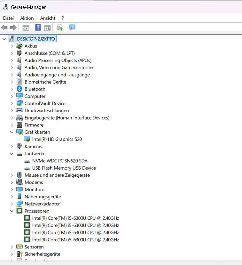Click the ControlVault Device icon
Image resolution: width=242 pixels, height=265 pixels.
coord(19,103)
